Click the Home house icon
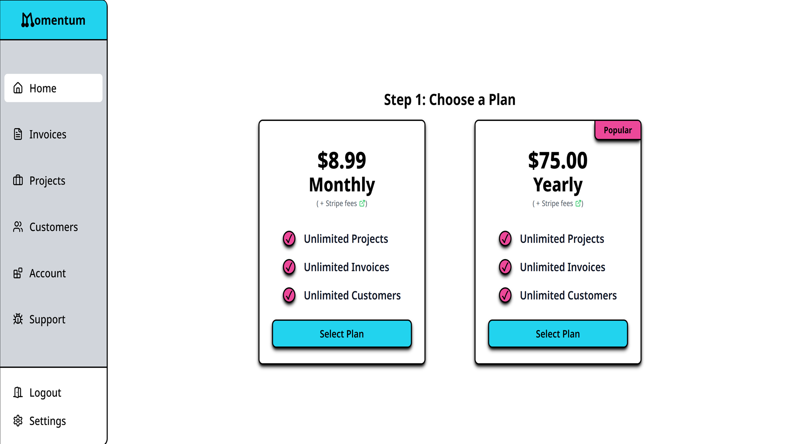Viewport: 790px width, 444px height. 18,88
